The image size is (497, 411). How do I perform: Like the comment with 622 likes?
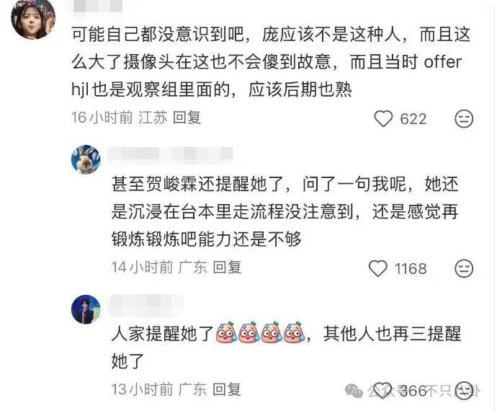[383, 119]
